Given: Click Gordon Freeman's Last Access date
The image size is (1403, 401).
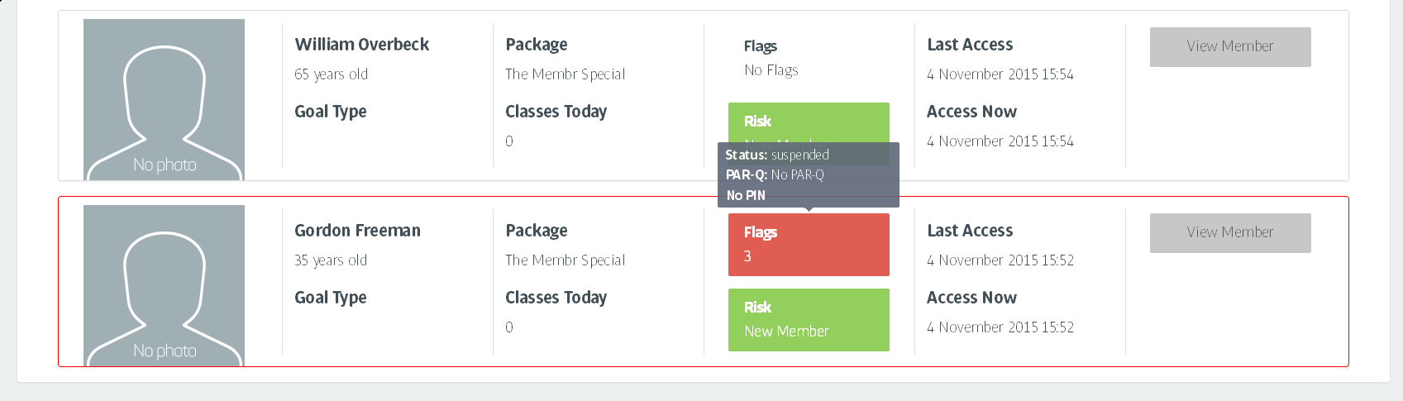Looking at the screenshot, I should click(x=1000, y=260).
